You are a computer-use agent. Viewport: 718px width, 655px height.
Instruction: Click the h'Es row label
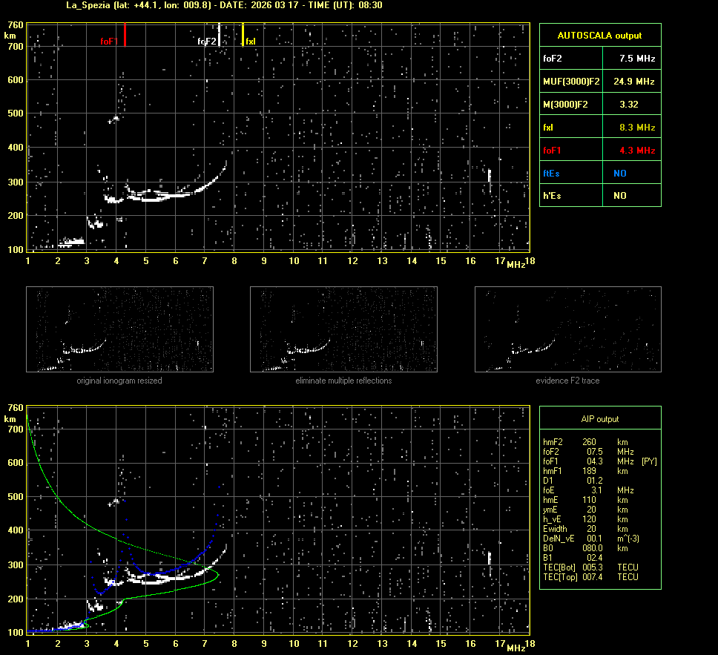point(553,196)
